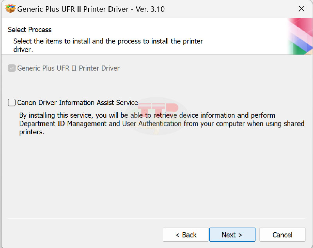The image size is (313, 248).
Task: Cancel the driver installation
Action: click(x=282, y=235)
